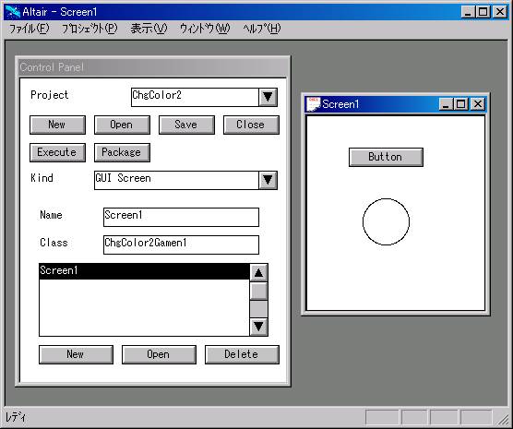Open the ファイル(F) menu
Viewport: 513px width, 429px height.
coord(30,29)
